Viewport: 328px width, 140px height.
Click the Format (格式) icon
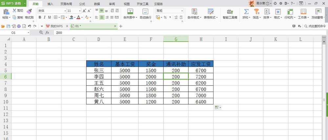point(278,12)
